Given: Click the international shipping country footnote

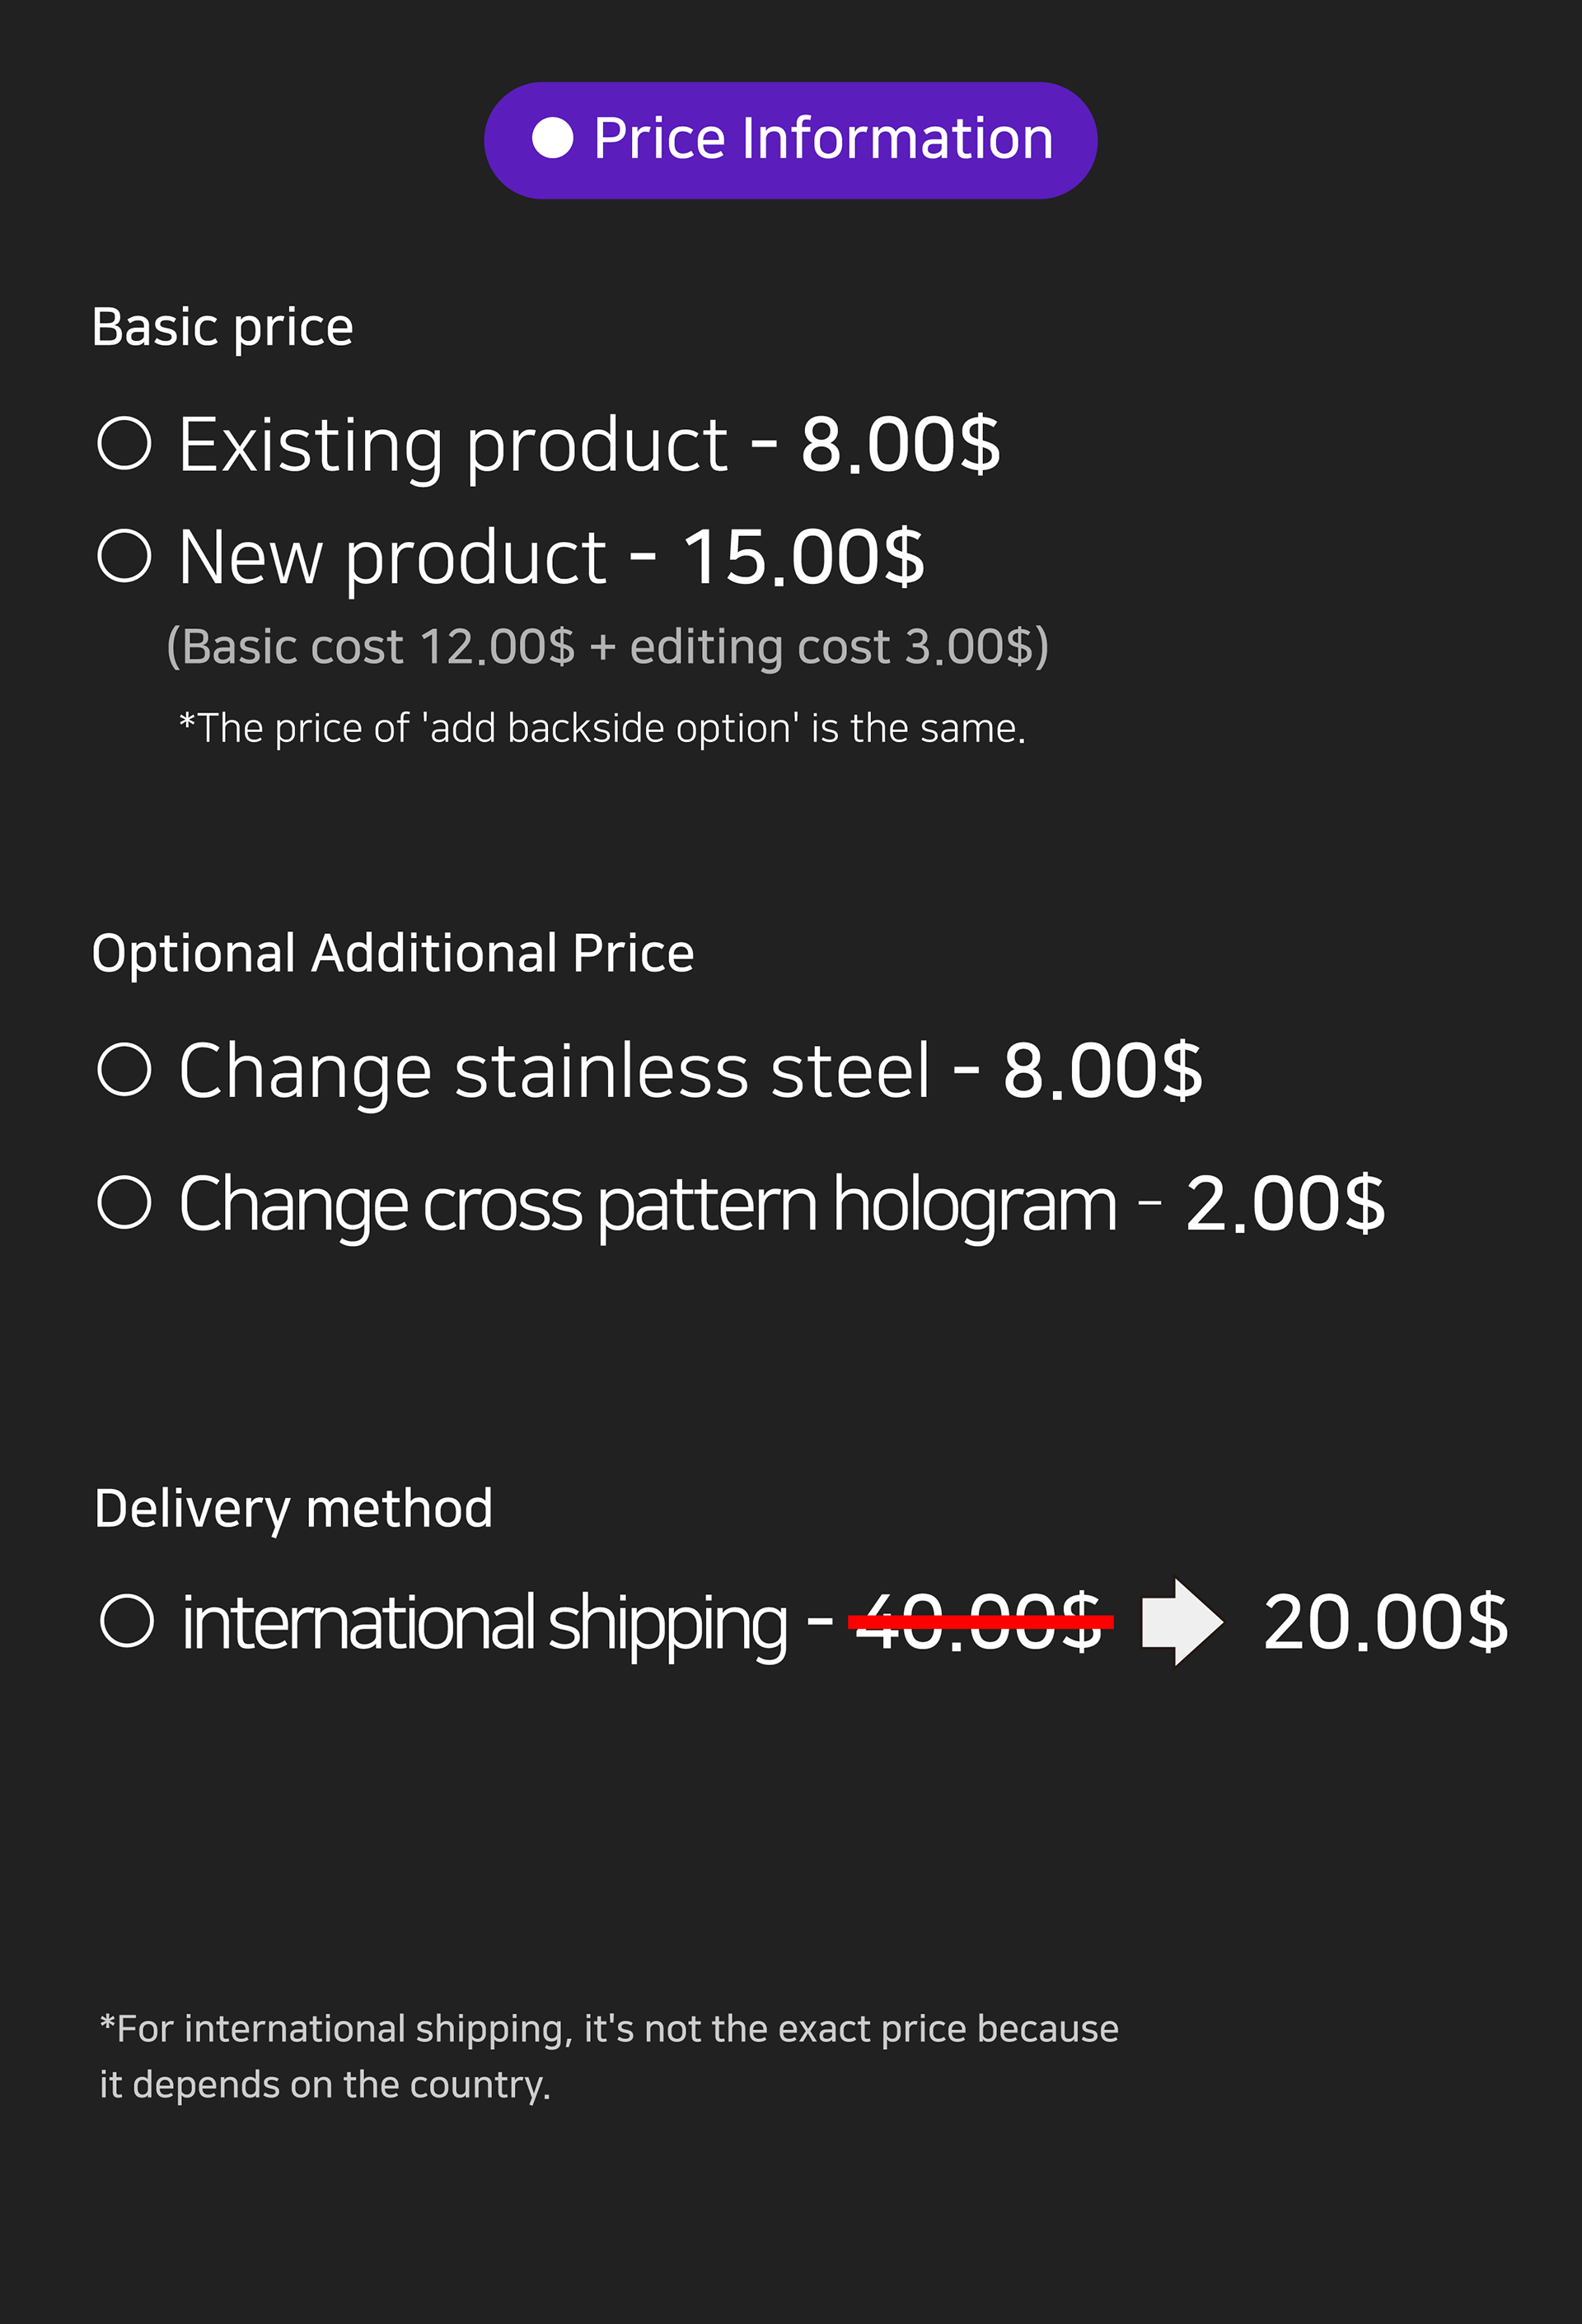Looking at the screenshot, I should point(608,2056).
